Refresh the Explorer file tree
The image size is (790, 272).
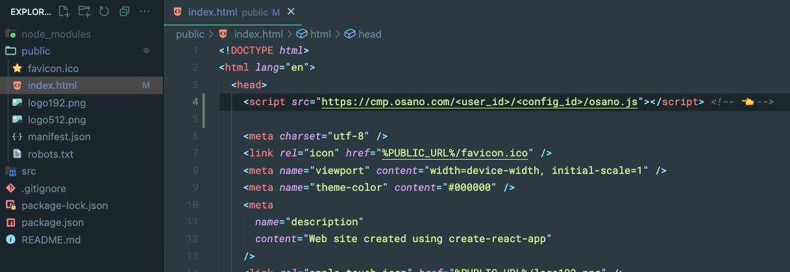point(104,12)
